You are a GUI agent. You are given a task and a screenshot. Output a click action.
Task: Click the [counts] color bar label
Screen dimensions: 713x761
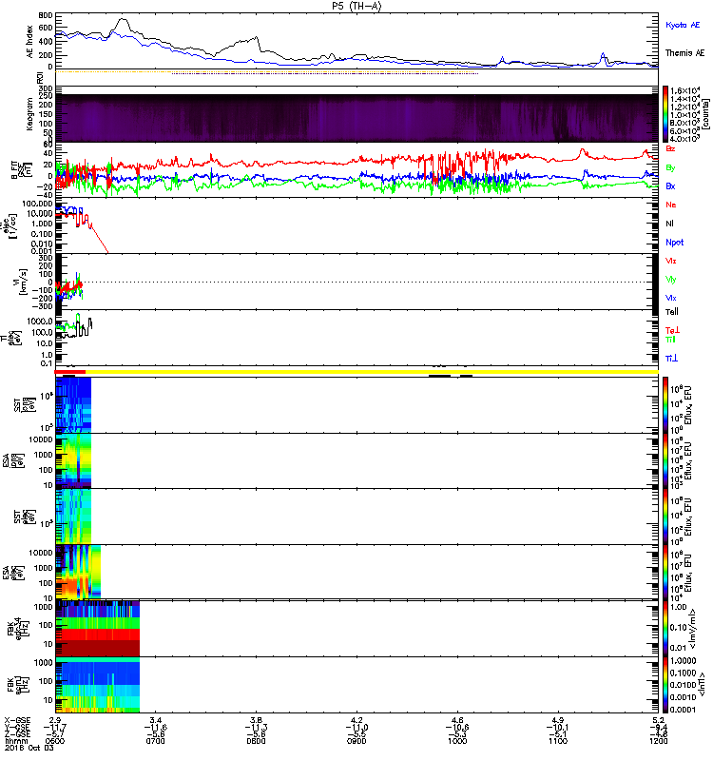click(x=705, y=114)
